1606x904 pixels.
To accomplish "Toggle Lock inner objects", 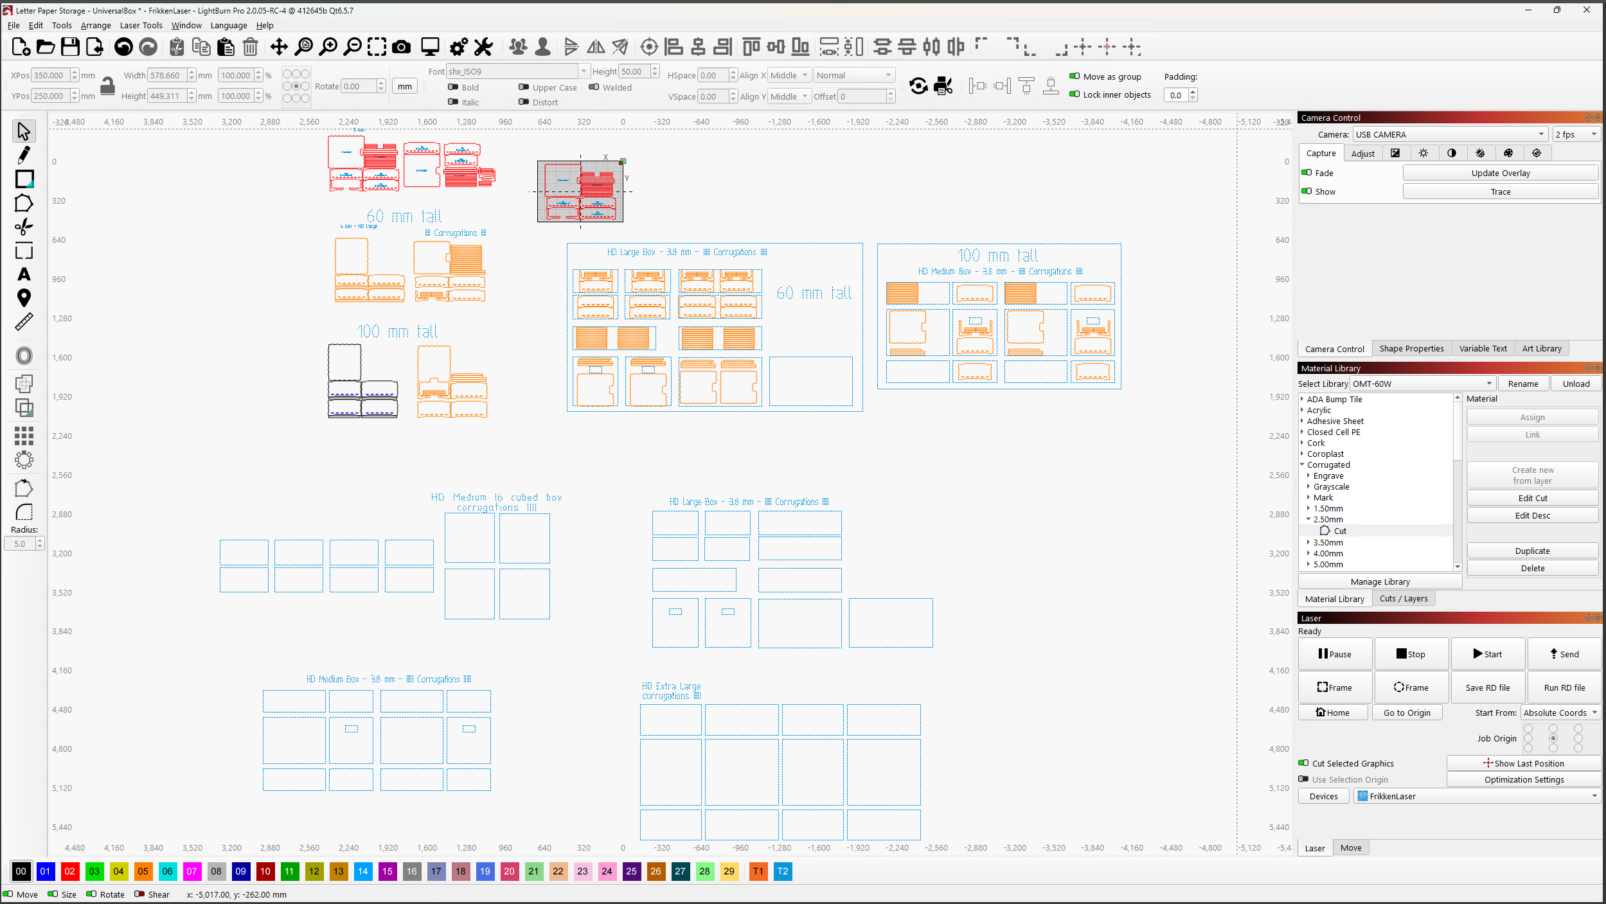I will [x=1075, y=94].
